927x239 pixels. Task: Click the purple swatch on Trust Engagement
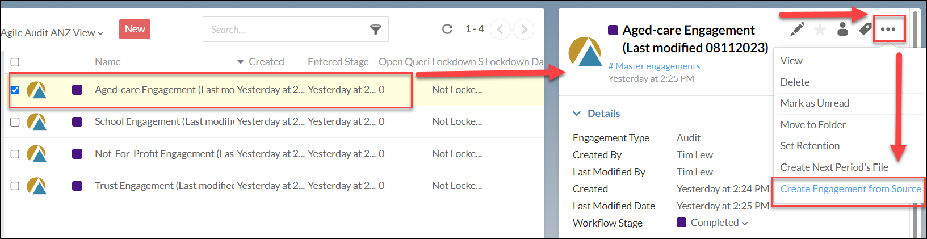(x=77, y=186)
